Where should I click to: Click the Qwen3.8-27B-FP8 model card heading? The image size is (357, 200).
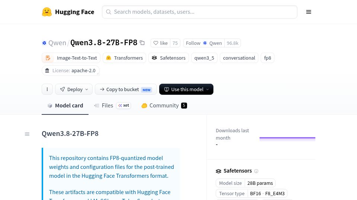(70, 134)
